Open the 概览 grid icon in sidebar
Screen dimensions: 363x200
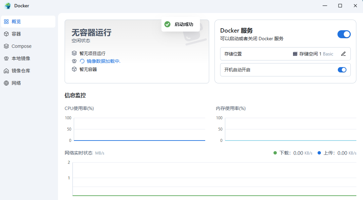point(6,21)
